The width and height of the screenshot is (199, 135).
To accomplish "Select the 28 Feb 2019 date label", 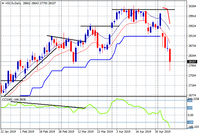I will click(x=66, y=132).
